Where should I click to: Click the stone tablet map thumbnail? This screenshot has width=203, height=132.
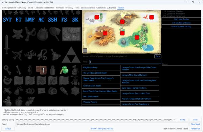point(71,34)
